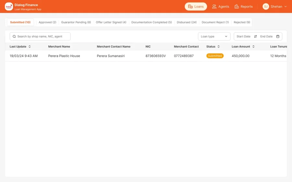This screenshot has width=292, height=182.
Task: Switch to the Rejected (9) tab
Action: (x=242, y=22)
